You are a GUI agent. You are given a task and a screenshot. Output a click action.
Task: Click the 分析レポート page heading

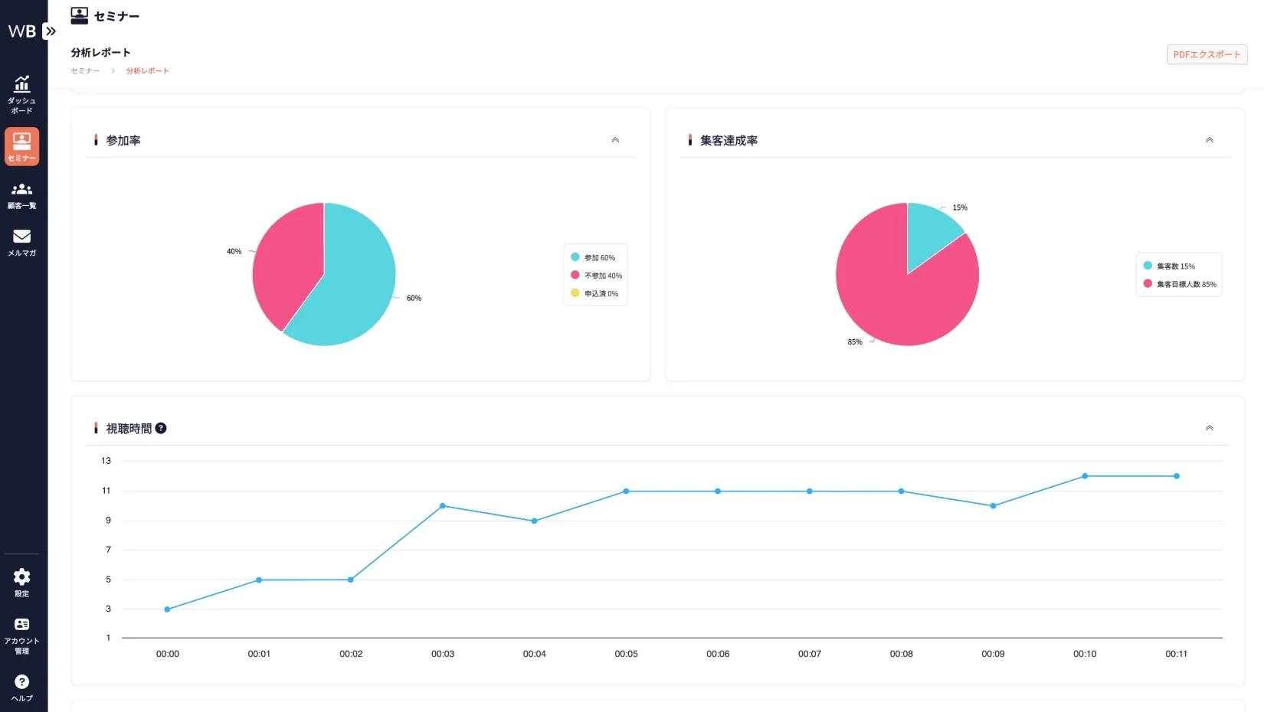click(x=100, y=52)
